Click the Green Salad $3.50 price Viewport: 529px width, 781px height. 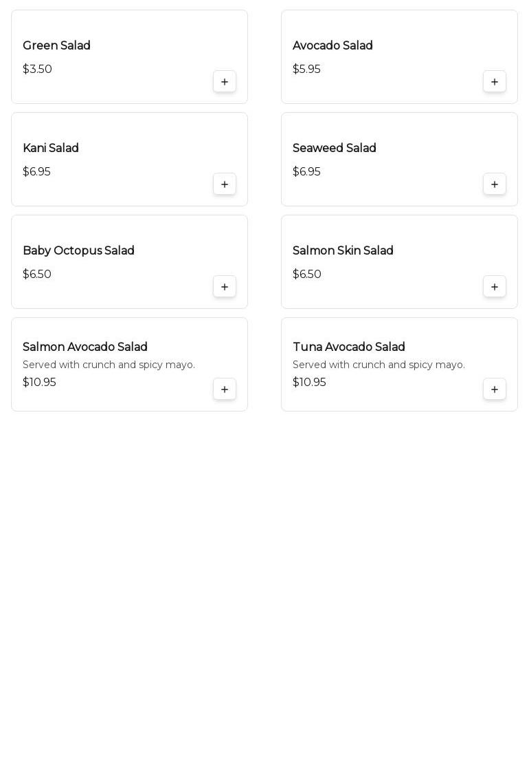37,69
